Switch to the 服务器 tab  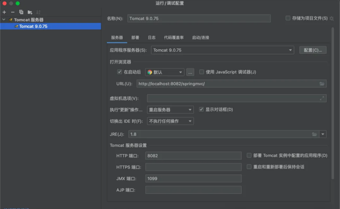pyautogui.click(x=117, y=38)
